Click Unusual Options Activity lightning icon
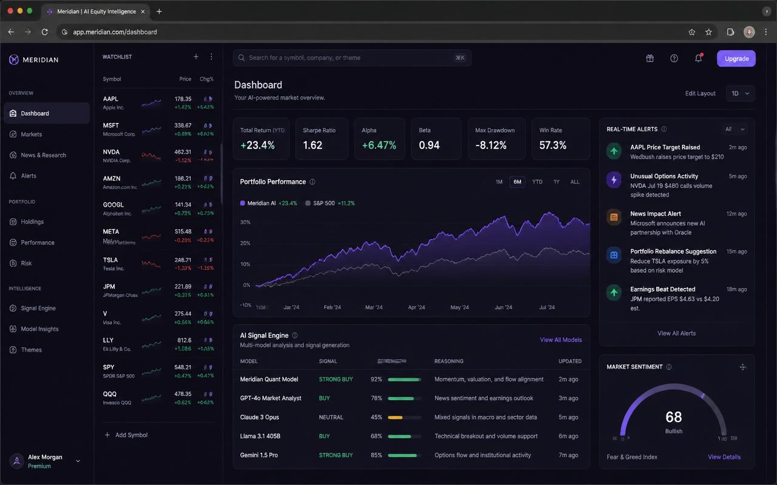This screenshot has height=485, width=777. click(x=614, y=180)
